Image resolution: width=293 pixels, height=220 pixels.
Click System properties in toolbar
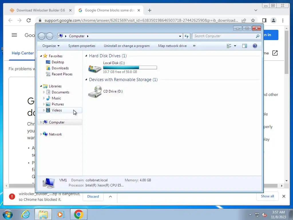pos(82,46)
